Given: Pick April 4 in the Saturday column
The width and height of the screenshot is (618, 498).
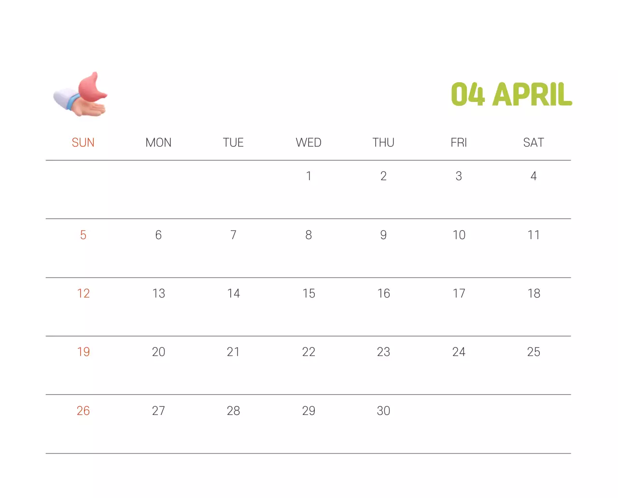Looking at the screenshot, I should pyautogui.click(x=534, y=176).
